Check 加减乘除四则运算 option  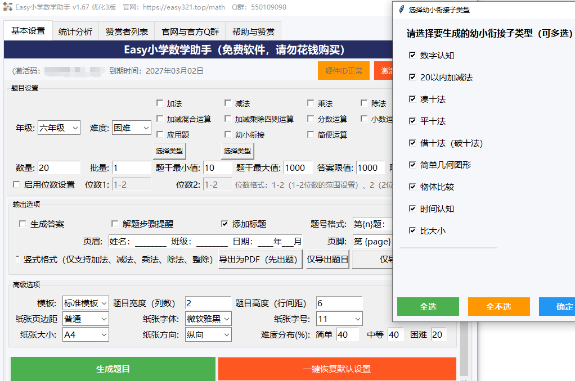tap(228, 119)
